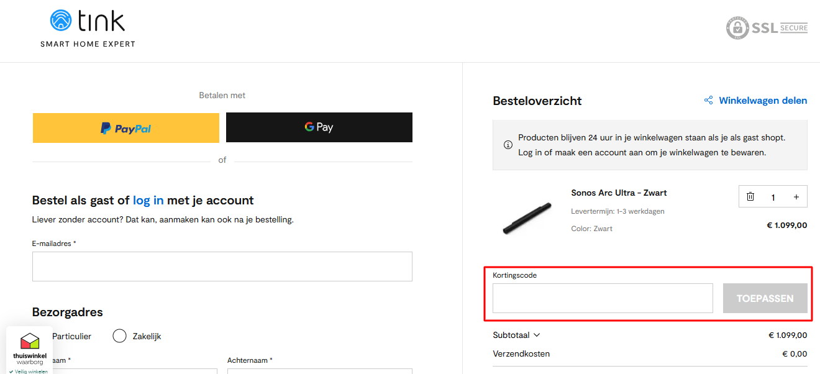
Task: Click the info icon in the cart notice
Action: tap(508, 145)
